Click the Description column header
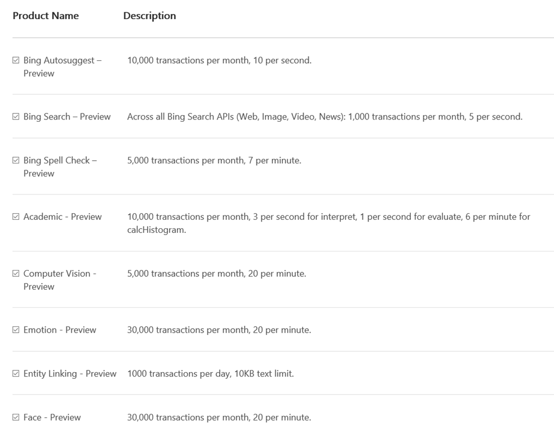Viewport: 554px width, 433px height. (149, 16)
